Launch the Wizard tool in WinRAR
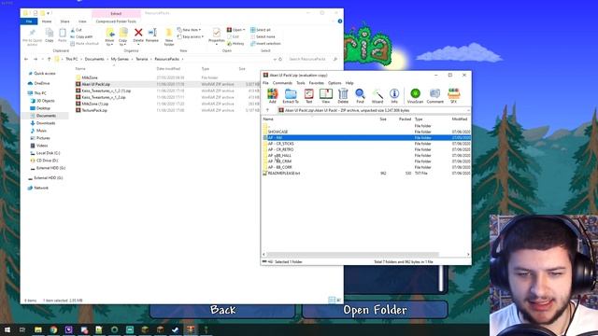Screen dimensions: 598x336 pyautogui.click(x=377, y=95)
